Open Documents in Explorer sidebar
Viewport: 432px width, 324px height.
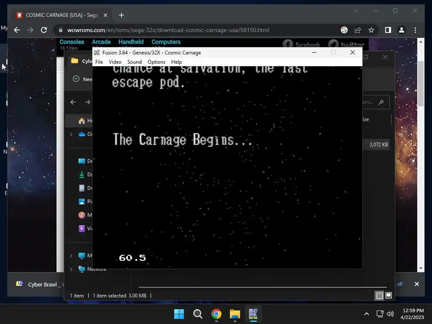click(x=85, y=188)
